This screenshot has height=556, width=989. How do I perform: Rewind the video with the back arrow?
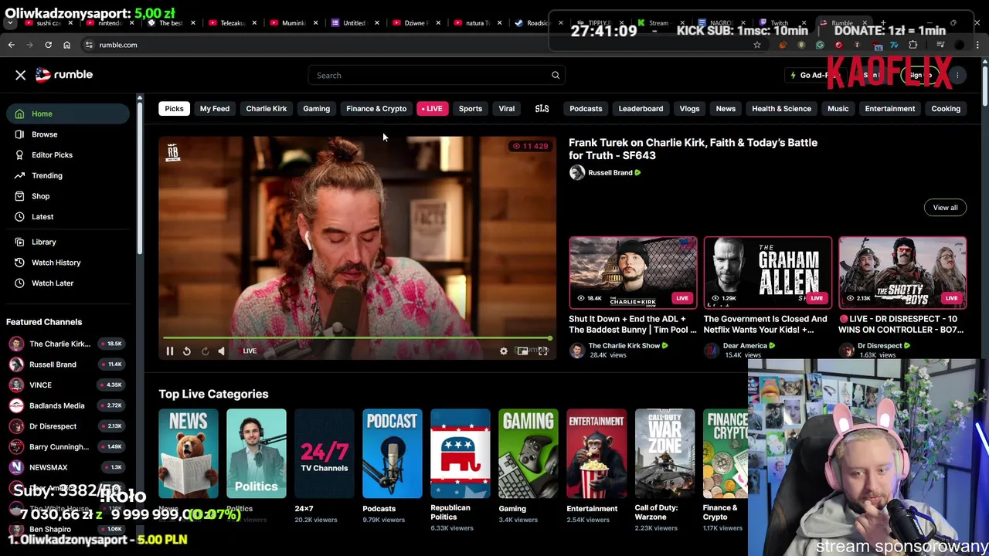(x=187, y=351)
